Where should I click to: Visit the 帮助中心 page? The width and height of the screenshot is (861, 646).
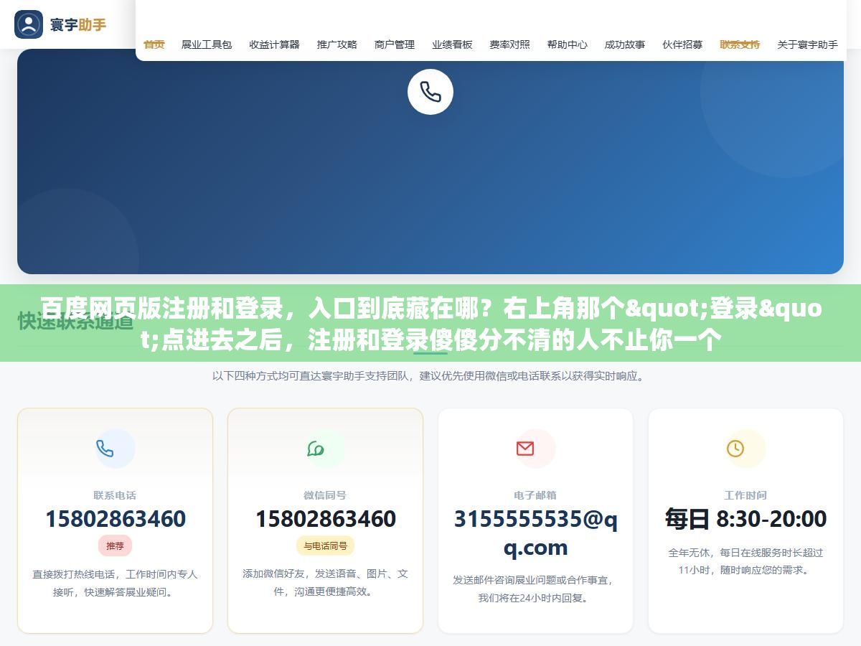567,45
